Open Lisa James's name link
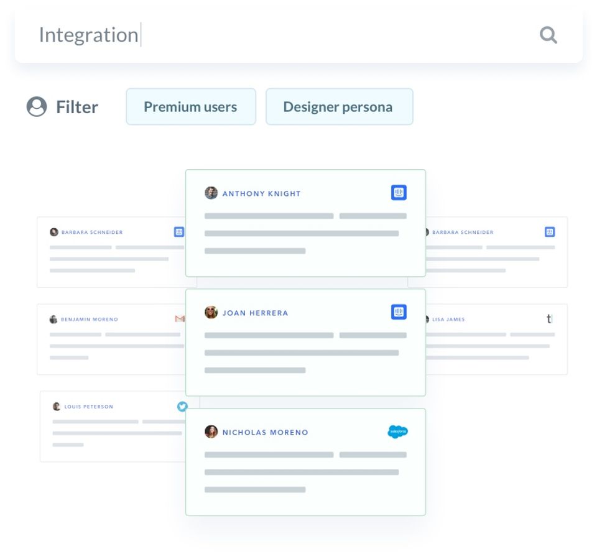The width and height of the screenshot is (597, 559). click(448, 320)
